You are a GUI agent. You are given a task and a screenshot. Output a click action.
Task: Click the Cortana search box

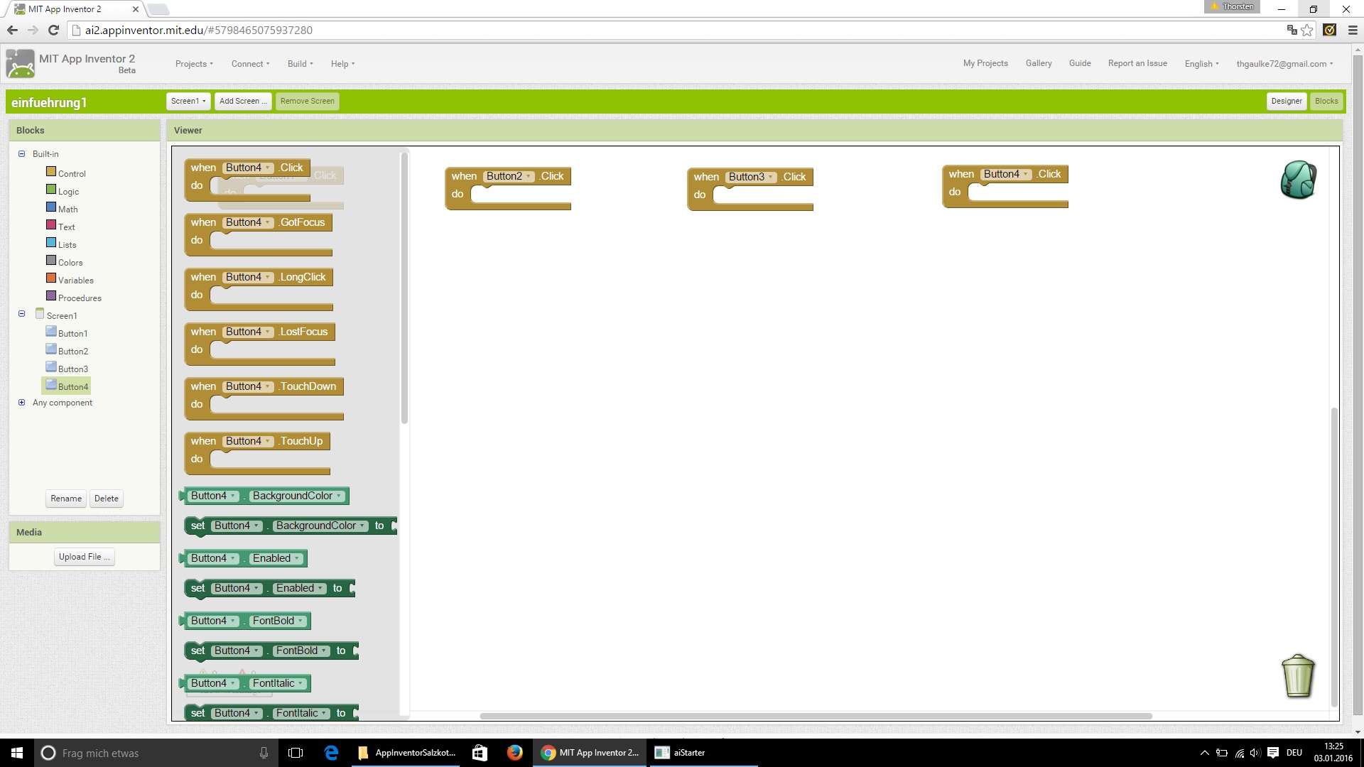tap(156, 753)
